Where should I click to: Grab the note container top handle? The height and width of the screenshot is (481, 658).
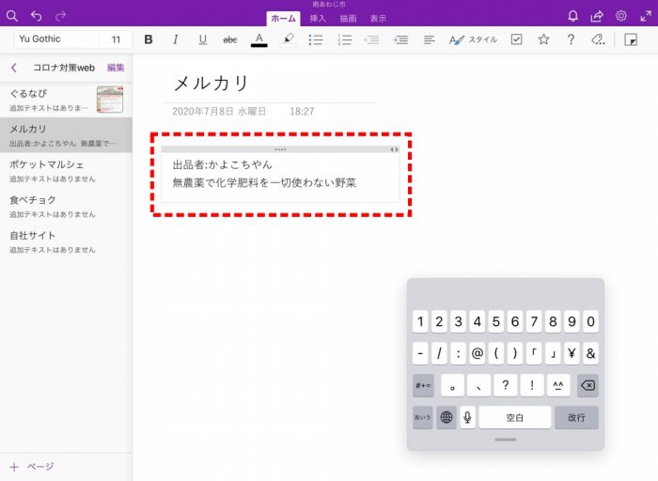tap(280, 149)
